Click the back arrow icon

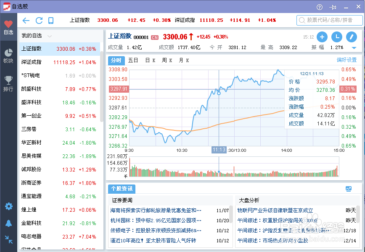(x=26, y=20)
